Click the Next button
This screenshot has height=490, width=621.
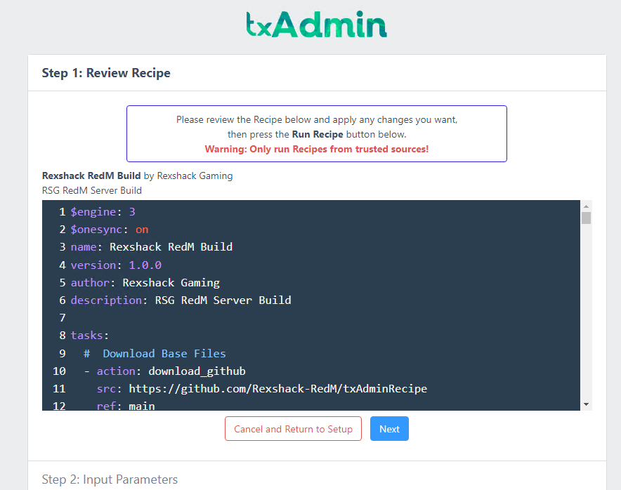click(x=389, y=429)
